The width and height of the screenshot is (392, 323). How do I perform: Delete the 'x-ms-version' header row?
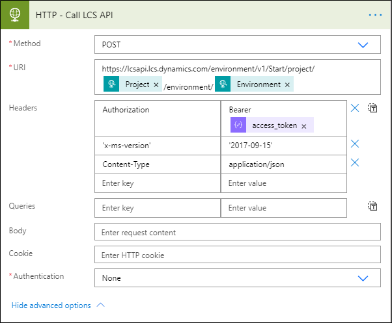tap(355, 144)
